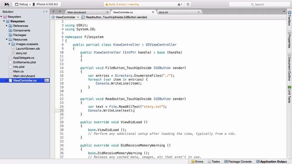Select the Images.xcassets folder icon

(x=13, y=44)
